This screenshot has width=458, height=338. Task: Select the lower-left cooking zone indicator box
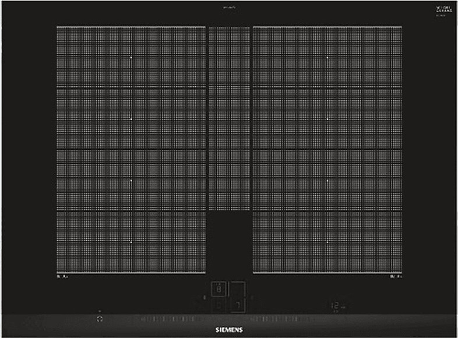[219, 304]
